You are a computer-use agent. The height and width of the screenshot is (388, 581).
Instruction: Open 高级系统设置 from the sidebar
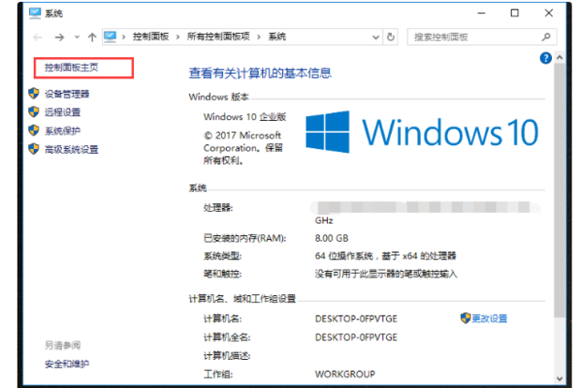tap(71, 149)
